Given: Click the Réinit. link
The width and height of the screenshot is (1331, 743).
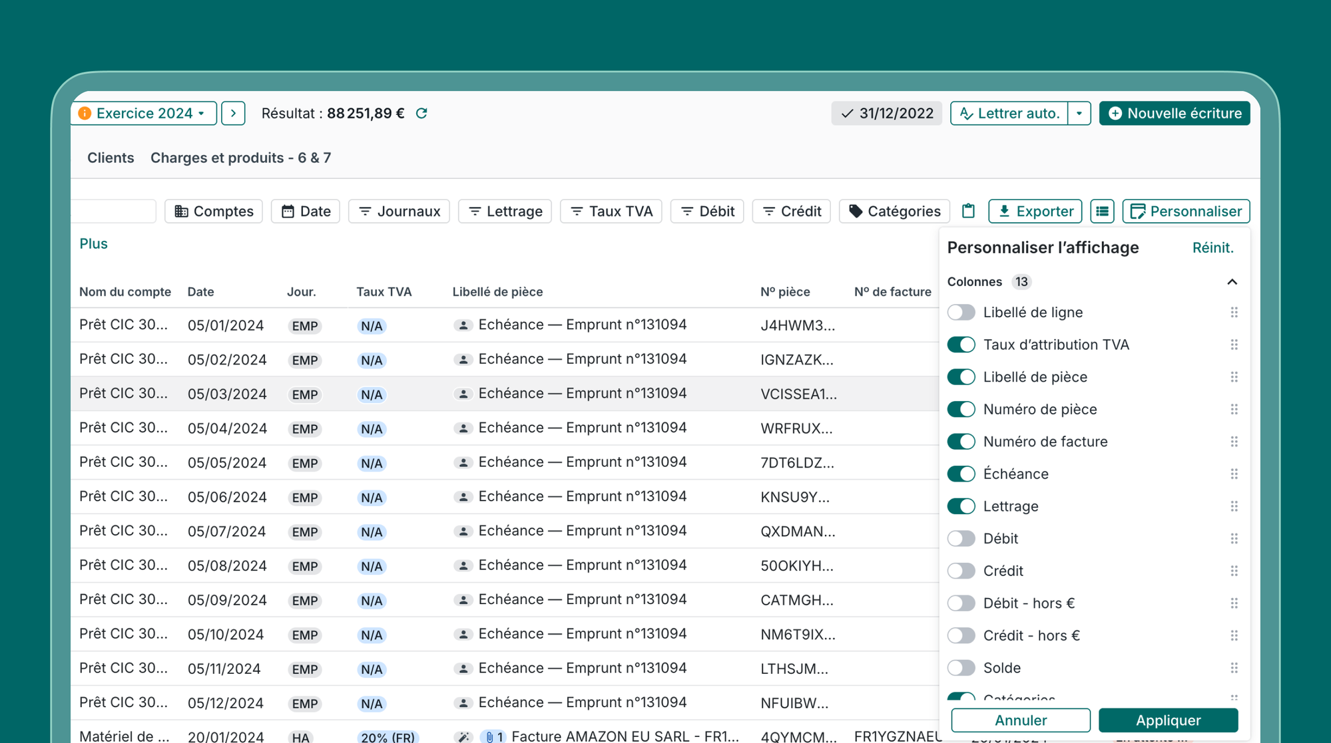Looking at the screenshot, I should (x=1212, y=247).
